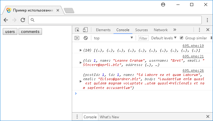Viewport: 213px width, 121px height.
Task: Switch to the Elements tab
Action: coord(103,30)
